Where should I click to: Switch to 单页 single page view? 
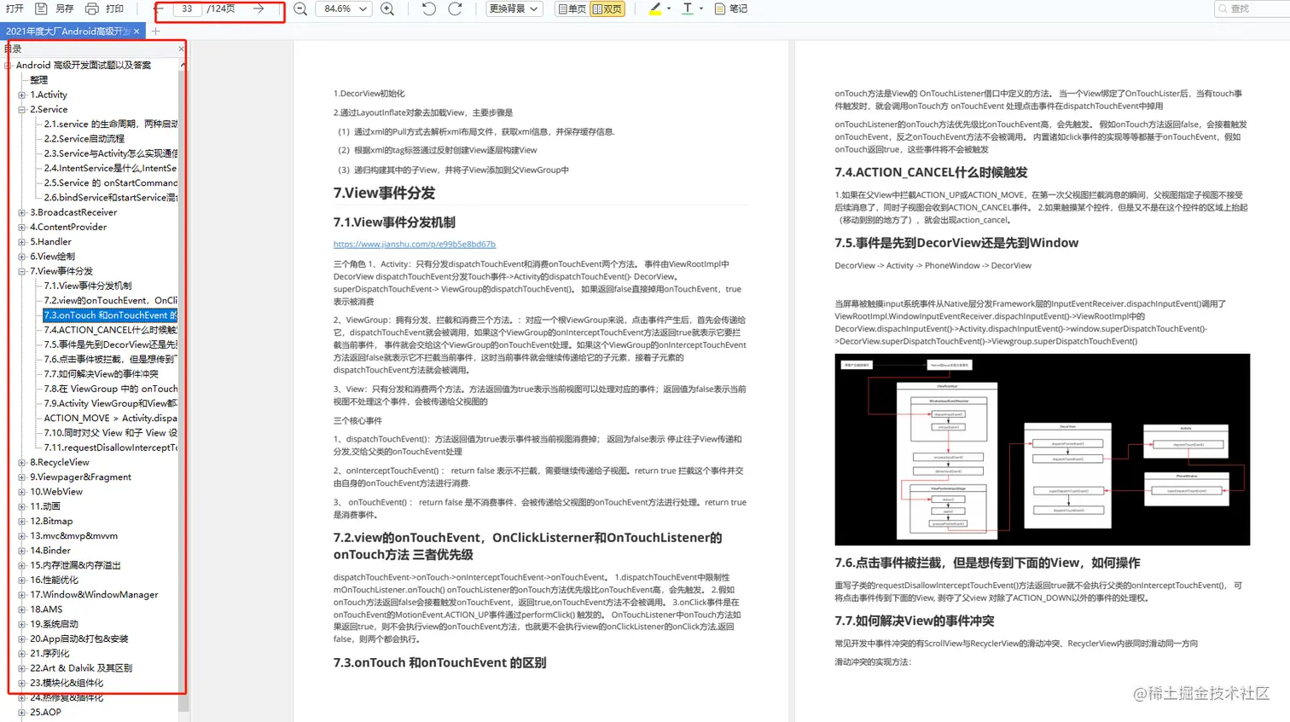click(x=572, y=9)
